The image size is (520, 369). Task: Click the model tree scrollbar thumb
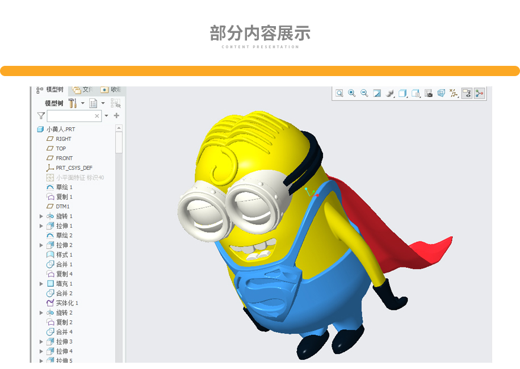(119, 142)
